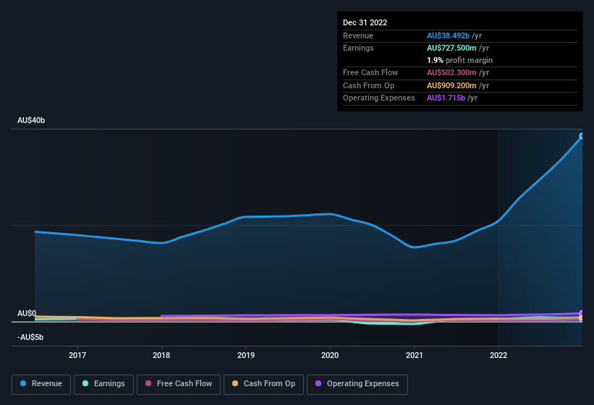Toggle the Revenue legend button
594x405 pixels.
pyautogui.click(x=41, y=384)
